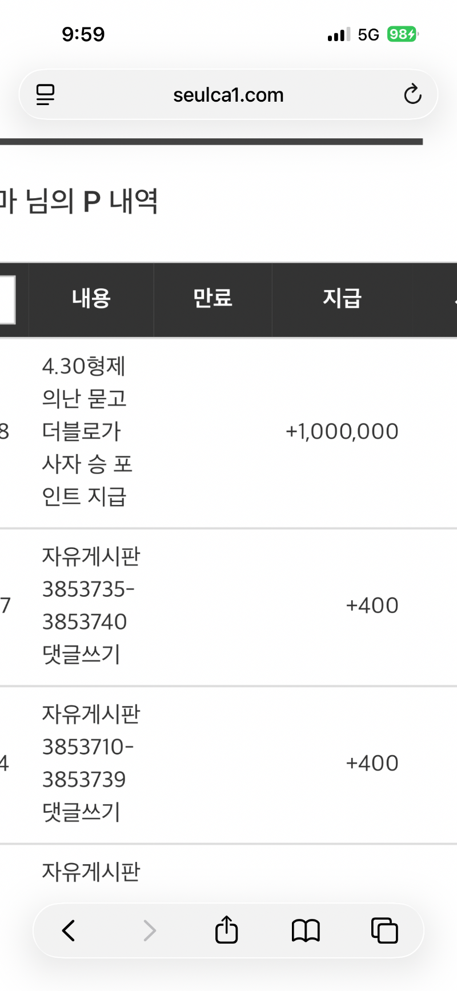Tap the 지급 column header
Screen dimensions: 457x991
point(342,299)
